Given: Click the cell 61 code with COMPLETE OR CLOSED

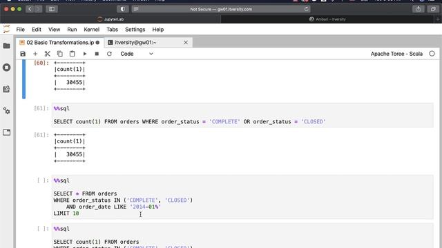Looking at the screenshot, I should (242, 115).
